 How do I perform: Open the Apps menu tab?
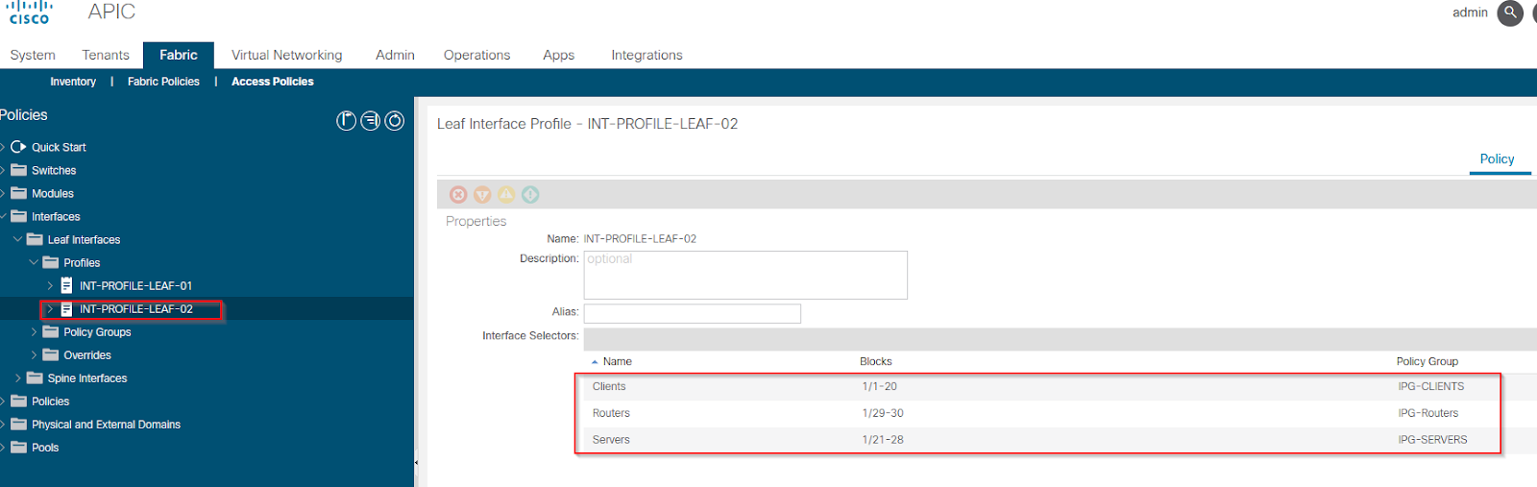point(558,55)
